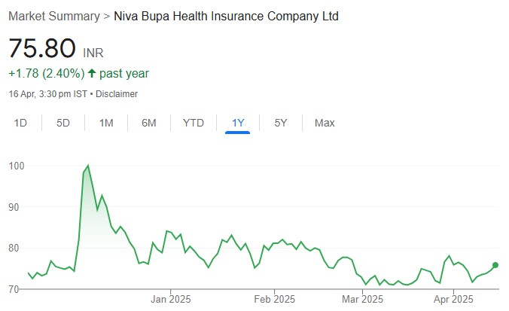Switch to the 1D time range tab
509x311 pixels.
tap(21, 123)
